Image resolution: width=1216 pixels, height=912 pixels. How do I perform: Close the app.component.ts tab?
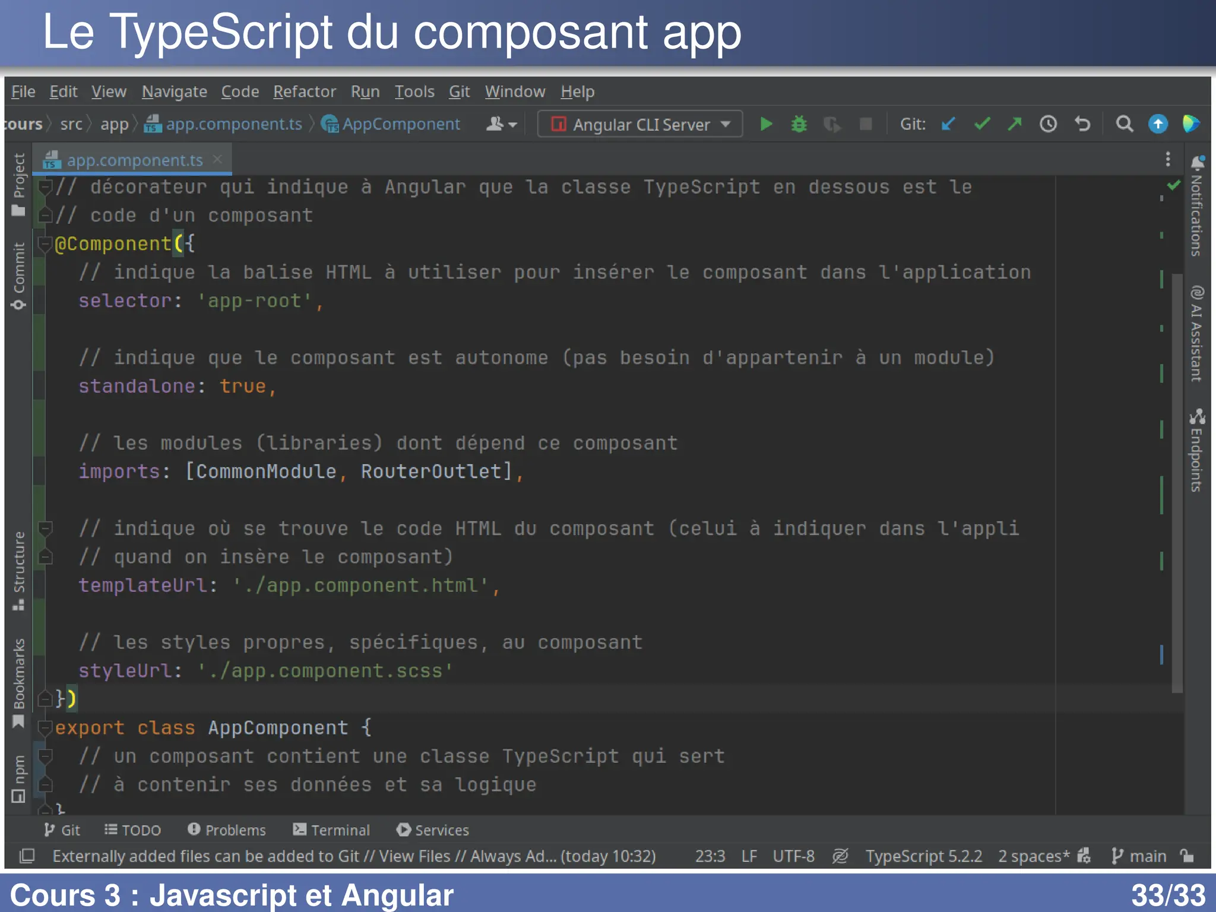(x=217, y=159)
